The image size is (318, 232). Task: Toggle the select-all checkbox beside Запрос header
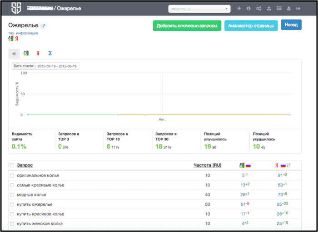[12, 165]
